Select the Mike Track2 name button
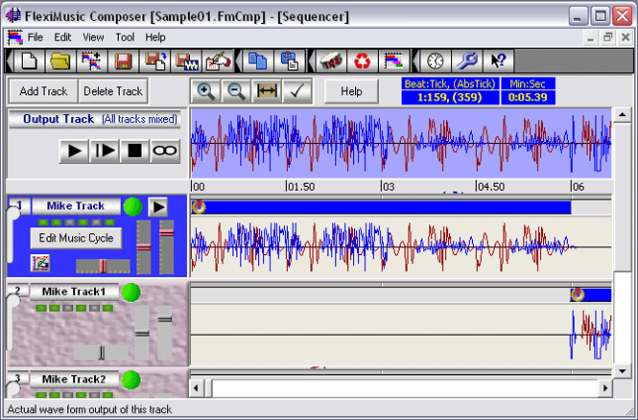This screenshot has height=420, width=638. pyautogui.click(x=74, y=379)
